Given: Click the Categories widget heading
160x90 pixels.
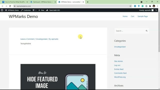Looking at the screenshot, I should (120, 41).
